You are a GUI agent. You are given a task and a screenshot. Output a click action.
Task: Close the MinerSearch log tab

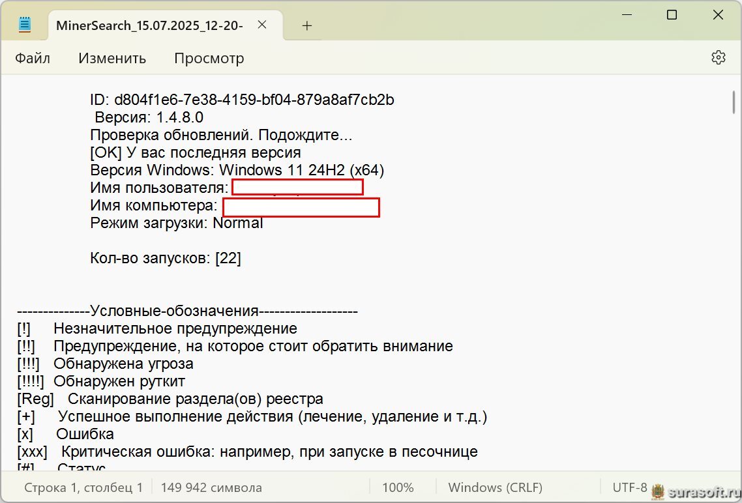tap(262, 25)
